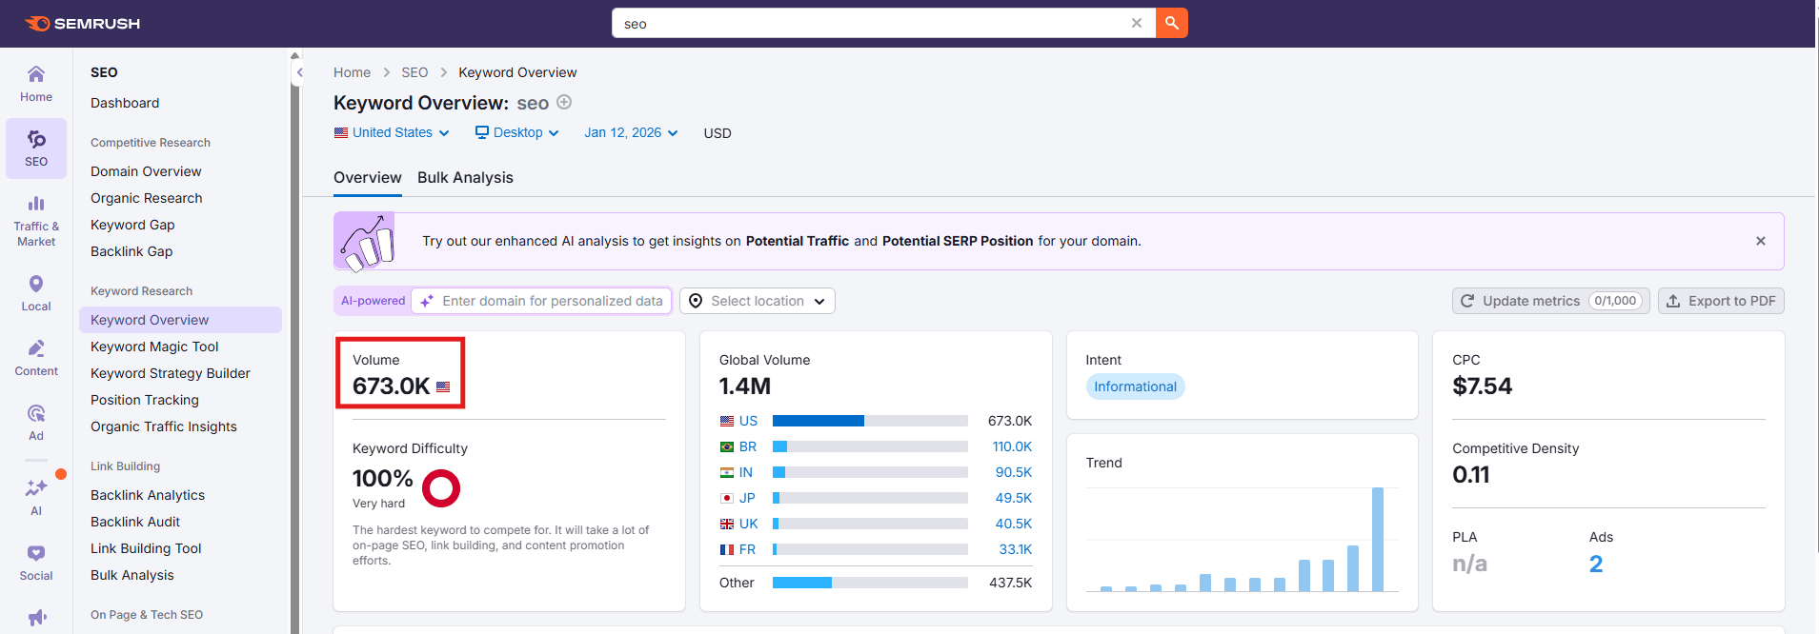The image size is (1819, 634).
Task: Click the 0/1,000 metrics counter badge
Action: point(1616,301)
